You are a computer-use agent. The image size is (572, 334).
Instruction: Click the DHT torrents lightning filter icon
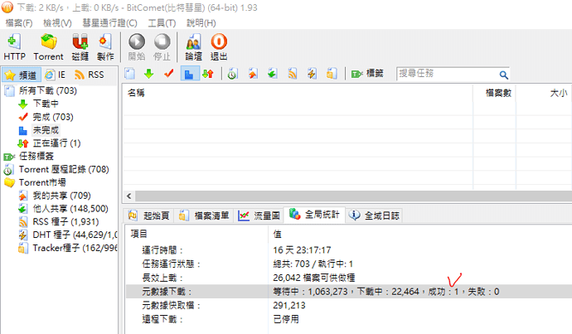point(312,74)
